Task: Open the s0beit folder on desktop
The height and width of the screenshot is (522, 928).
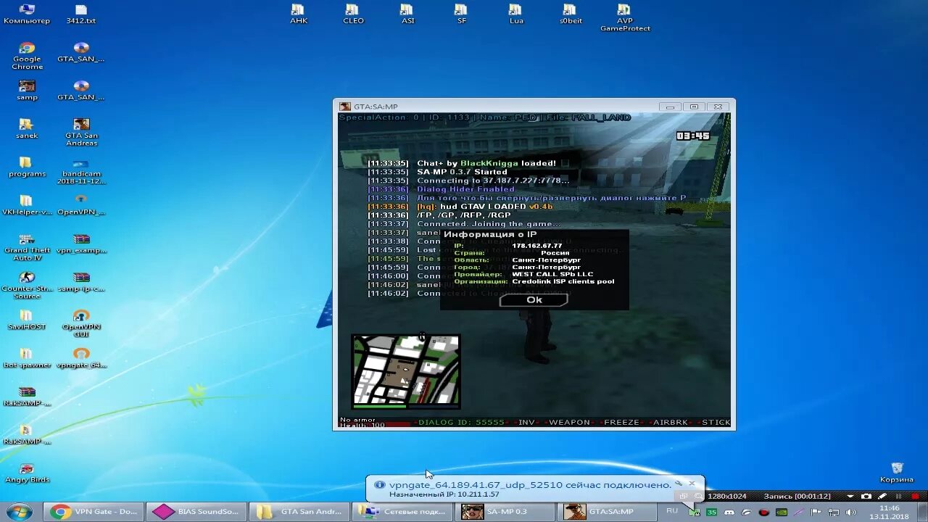Action: click(x=571, y=14)
